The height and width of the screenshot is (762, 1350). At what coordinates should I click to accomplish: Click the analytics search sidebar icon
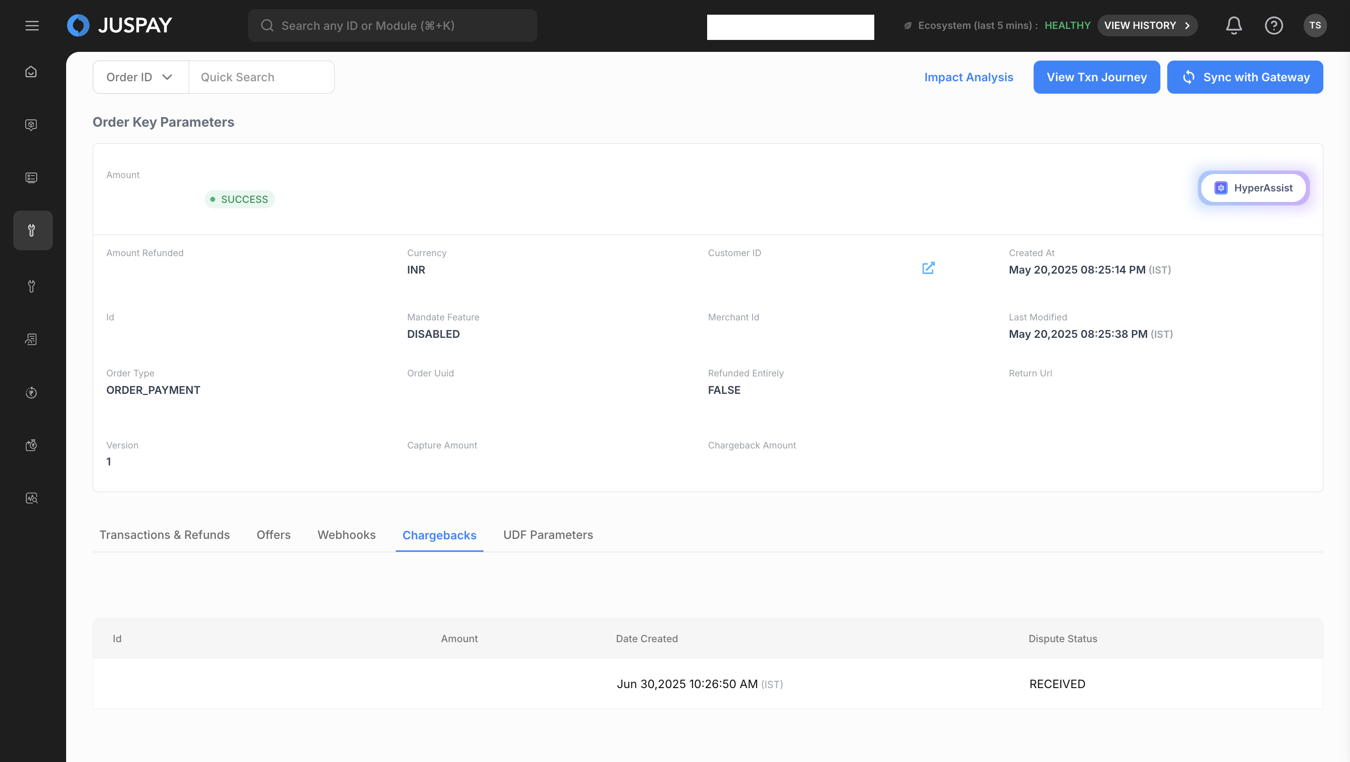tap(31, 498)
